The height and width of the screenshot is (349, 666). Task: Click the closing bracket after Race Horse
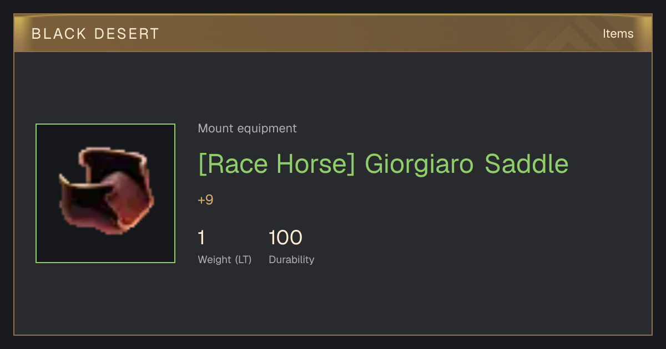coord(351,165)
